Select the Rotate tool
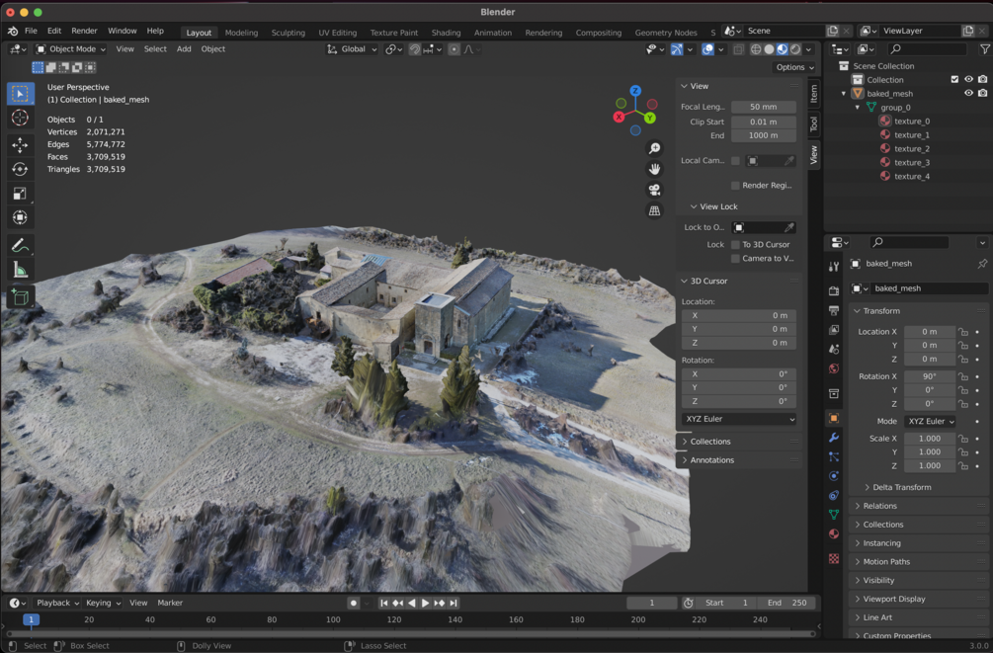Image resolution: width=993 pixels, height=653 pixels. 21,169
